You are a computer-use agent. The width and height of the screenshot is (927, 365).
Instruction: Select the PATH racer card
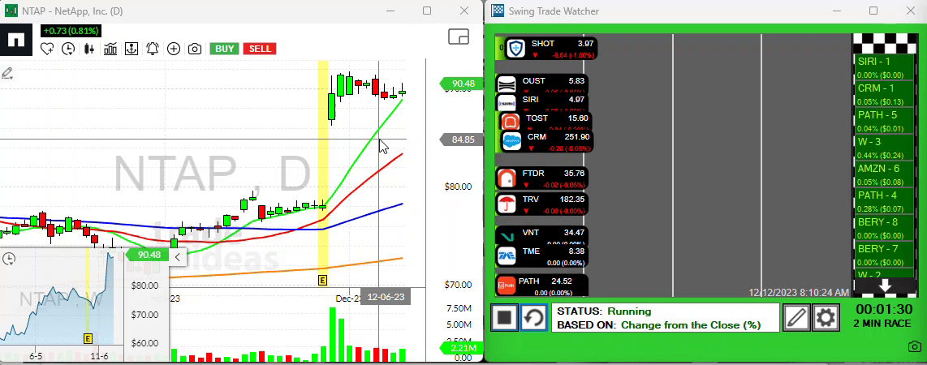pyautogui.click(x=541, y=286)
